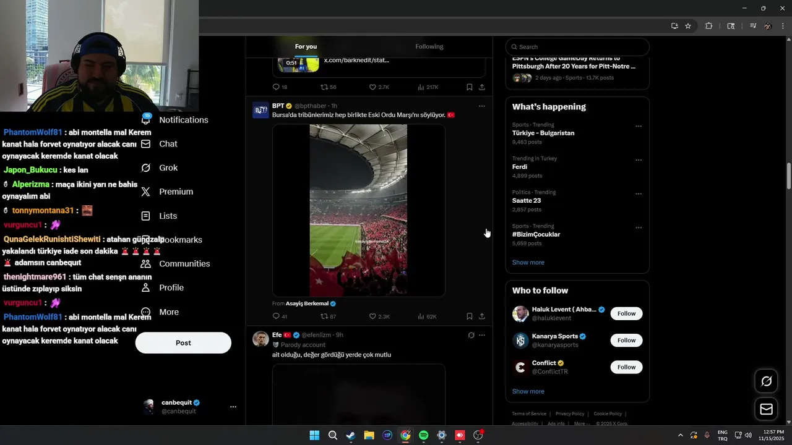Screen dimensions: 792x445
Task: Open Lists in the sidebar
Action: pos(160,216)
